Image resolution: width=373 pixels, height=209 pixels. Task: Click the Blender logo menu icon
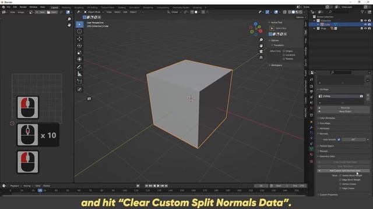tap(3, 7)
